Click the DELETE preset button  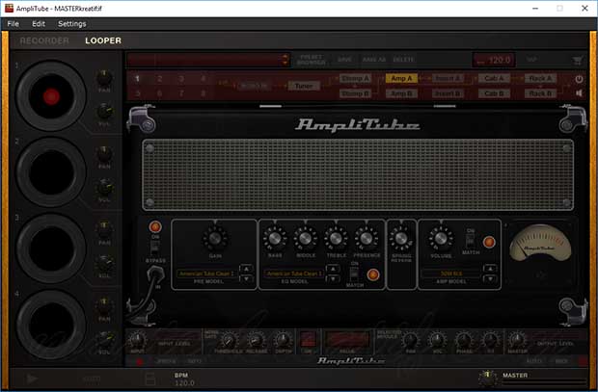pyautogui.click(x=403, y=60)
